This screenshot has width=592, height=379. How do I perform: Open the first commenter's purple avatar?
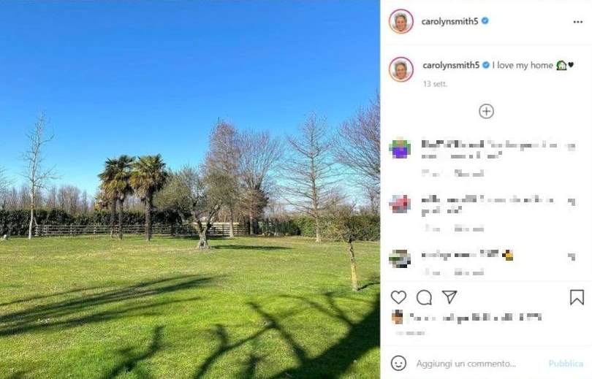[x=400, y=148]
